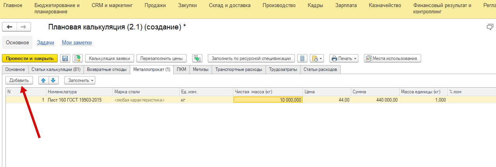Switch to Трудозатраты tab
496x167 pixels.
coord(283,70)
